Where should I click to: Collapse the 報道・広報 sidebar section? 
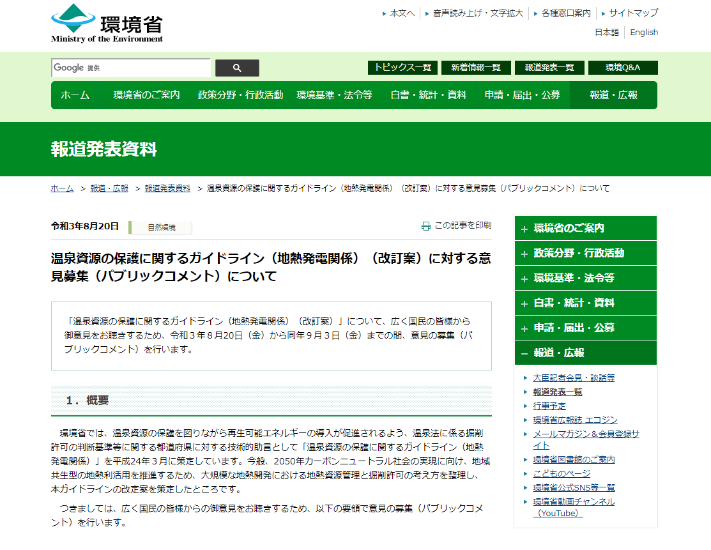585,353
